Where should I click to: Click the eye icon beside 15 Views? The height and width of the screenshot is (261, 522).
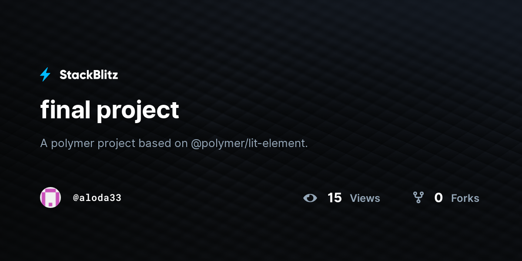click(310, 198)
